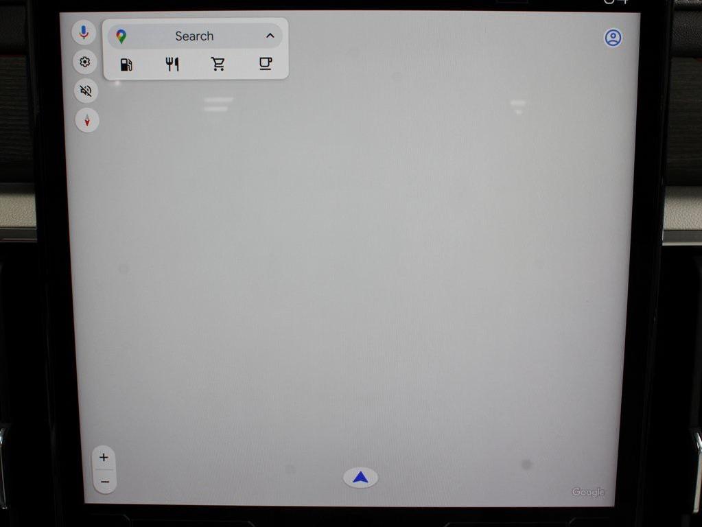Tap the compass to reorient the map
This screenshot has height=527, width=702.
(x=87, y=121)
